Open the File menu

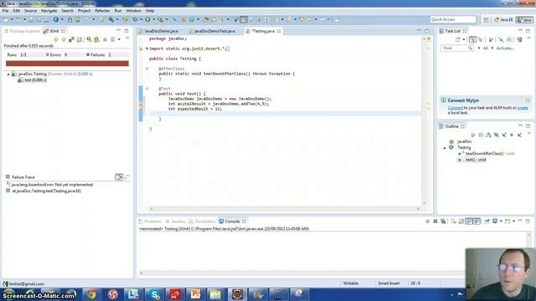click(5, 11)
